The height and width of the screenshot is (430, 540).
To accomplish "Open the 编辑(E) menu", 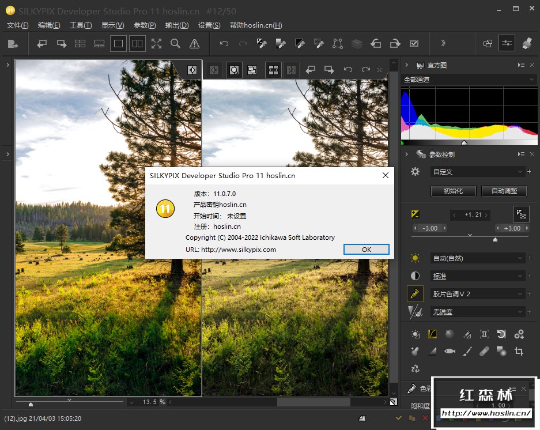I will tap(49, 25).
